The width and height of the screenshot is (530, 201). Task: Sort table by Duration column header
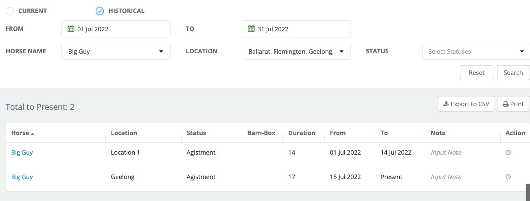[301, 133]
